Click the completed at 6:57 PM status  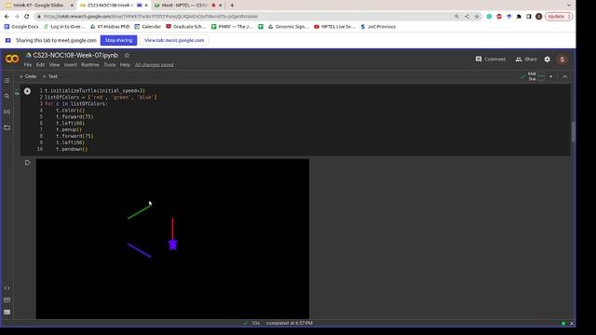(x=290, y=323)
